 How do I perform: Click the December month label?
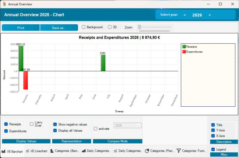point(174,100)
